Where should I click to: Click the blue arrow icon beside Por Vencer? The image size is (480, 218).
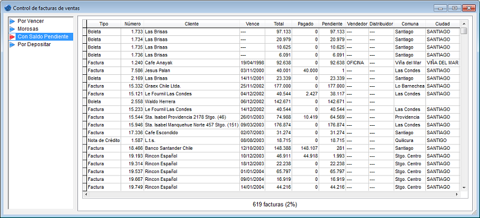pos(12,21)
